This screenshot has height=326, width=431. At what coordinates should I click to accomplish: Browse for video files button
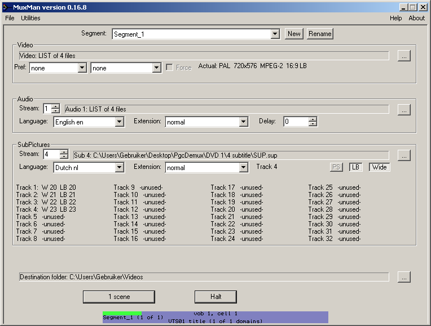[404, 56]
